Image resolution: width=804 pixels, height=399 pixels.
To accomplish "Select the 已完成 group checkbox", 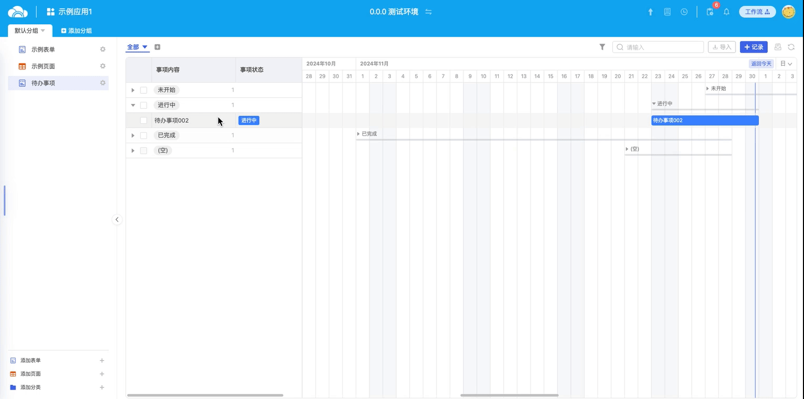I will click(143, 135).
